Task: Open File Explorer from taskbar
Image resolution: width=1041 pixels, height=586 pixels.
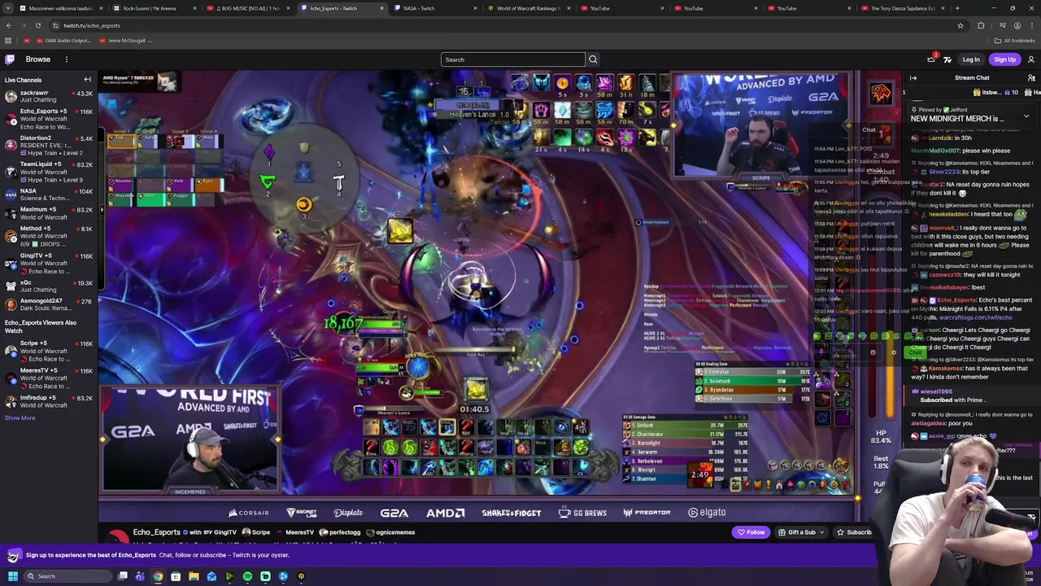Action: point(194,576)
